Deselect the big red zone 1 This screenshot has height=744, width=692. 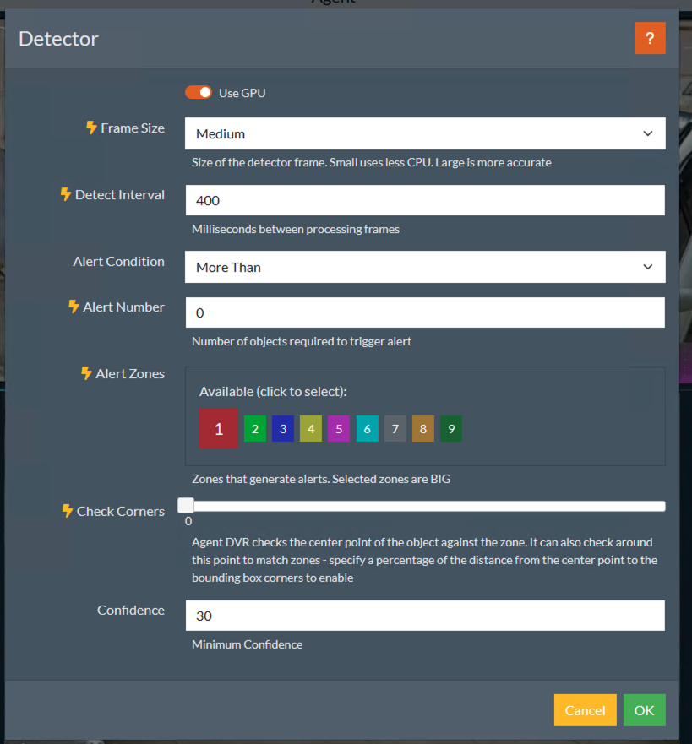(218, 429)
